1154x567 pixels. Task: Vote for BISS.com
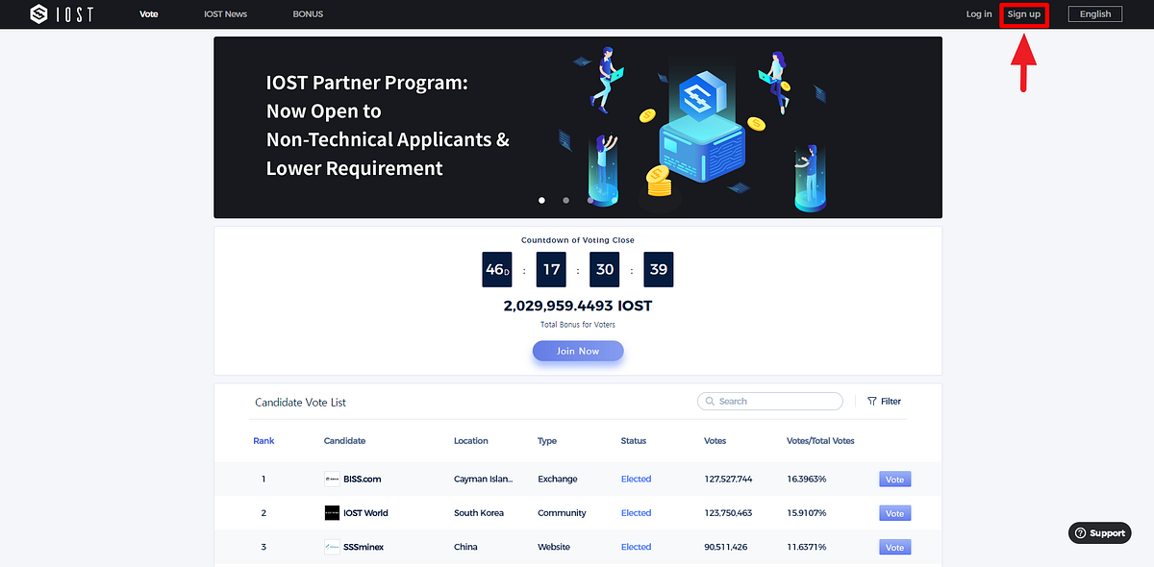pos(894,480)
